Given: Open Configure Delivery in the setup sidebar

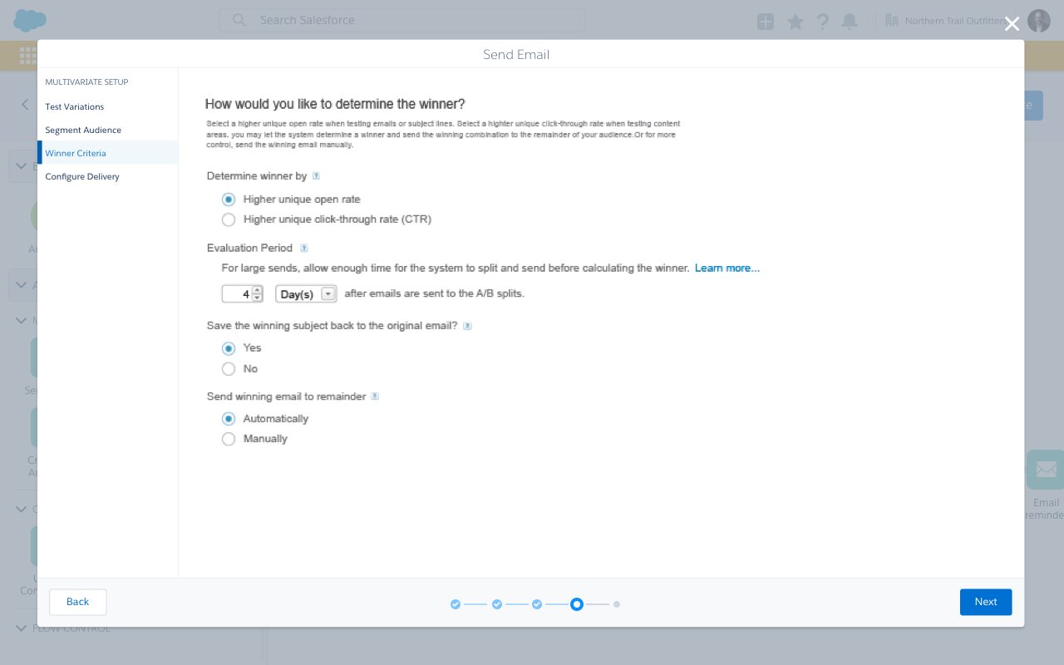Looking at the screenshot, I should [82, 176].
